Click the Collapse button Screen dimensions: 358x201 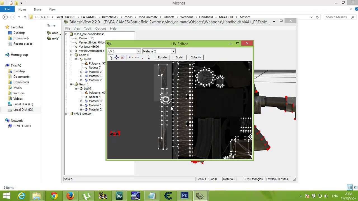pyautogui.click(x=196, y=57)
